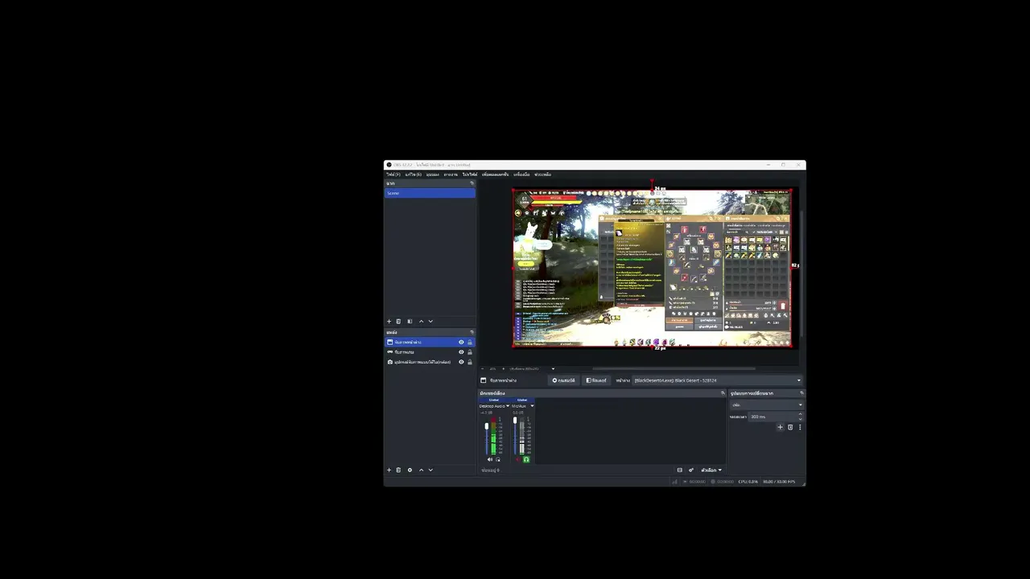Viewport: 1030px width, 579px height.
Task: Select the Game Capture source row
Action: pos(430,352)
